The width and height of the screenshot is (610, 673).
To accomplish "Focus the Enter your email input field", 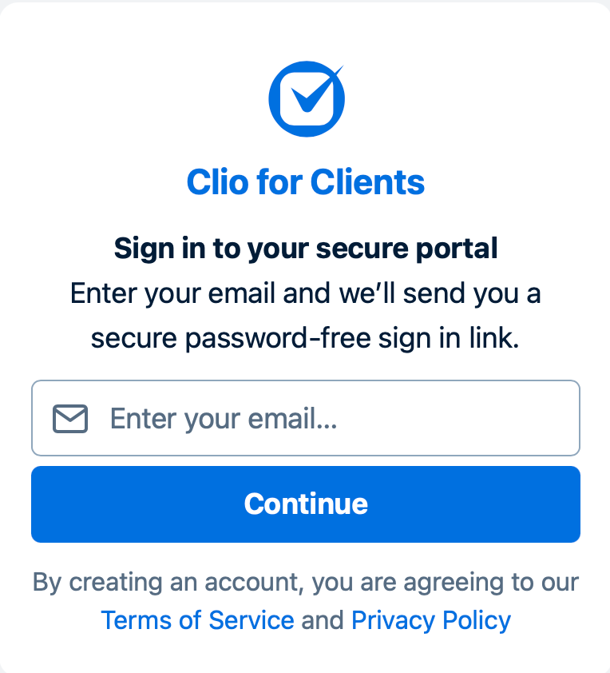I will [x=306, y=418].
